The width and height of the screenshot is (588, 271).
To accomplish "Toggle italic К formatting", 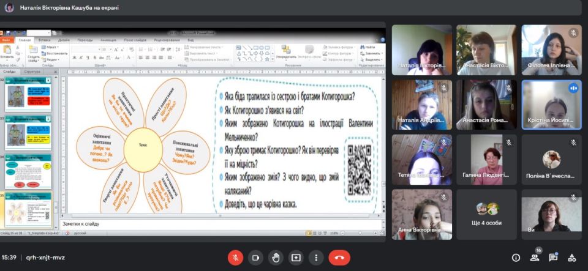I will click(81, 58).
